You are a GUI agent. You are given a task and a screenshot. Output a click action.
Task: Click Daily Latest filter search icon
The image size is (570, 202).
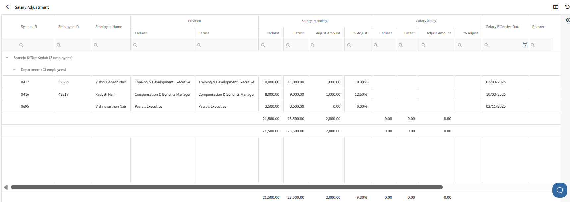pyautogui.click(x=401, y=45)
